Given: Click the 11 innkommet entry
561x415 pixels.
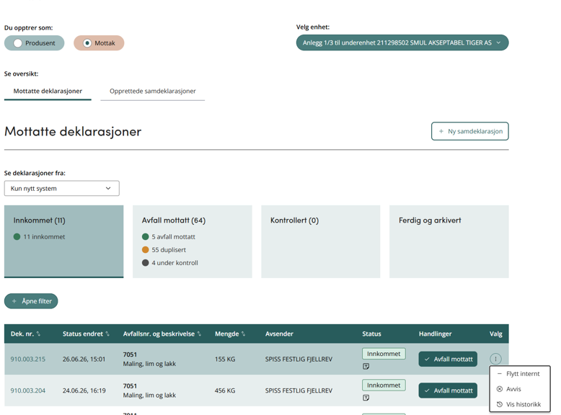Looking at the screenshot, I should [x=40, y=236].
